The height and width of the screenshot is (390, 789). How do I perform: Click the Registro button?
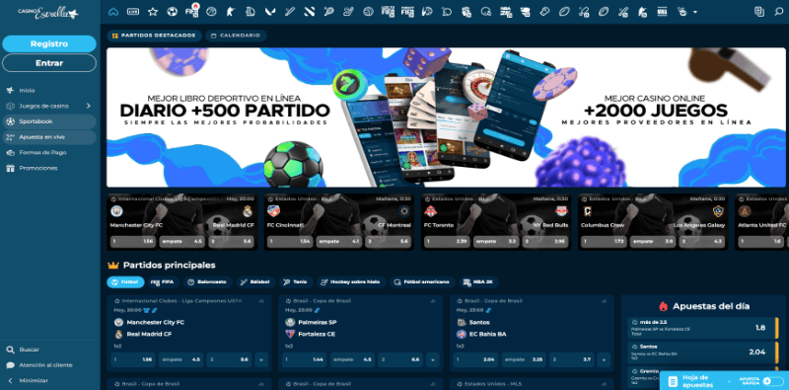click(x=49, y=43)
